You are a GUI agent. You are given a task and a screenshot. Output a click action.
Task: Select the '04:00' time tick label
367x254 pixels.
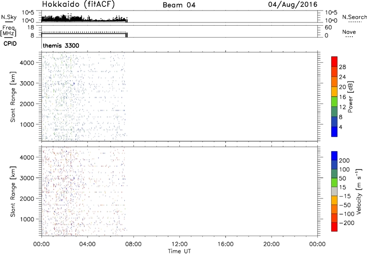[87, 244]
